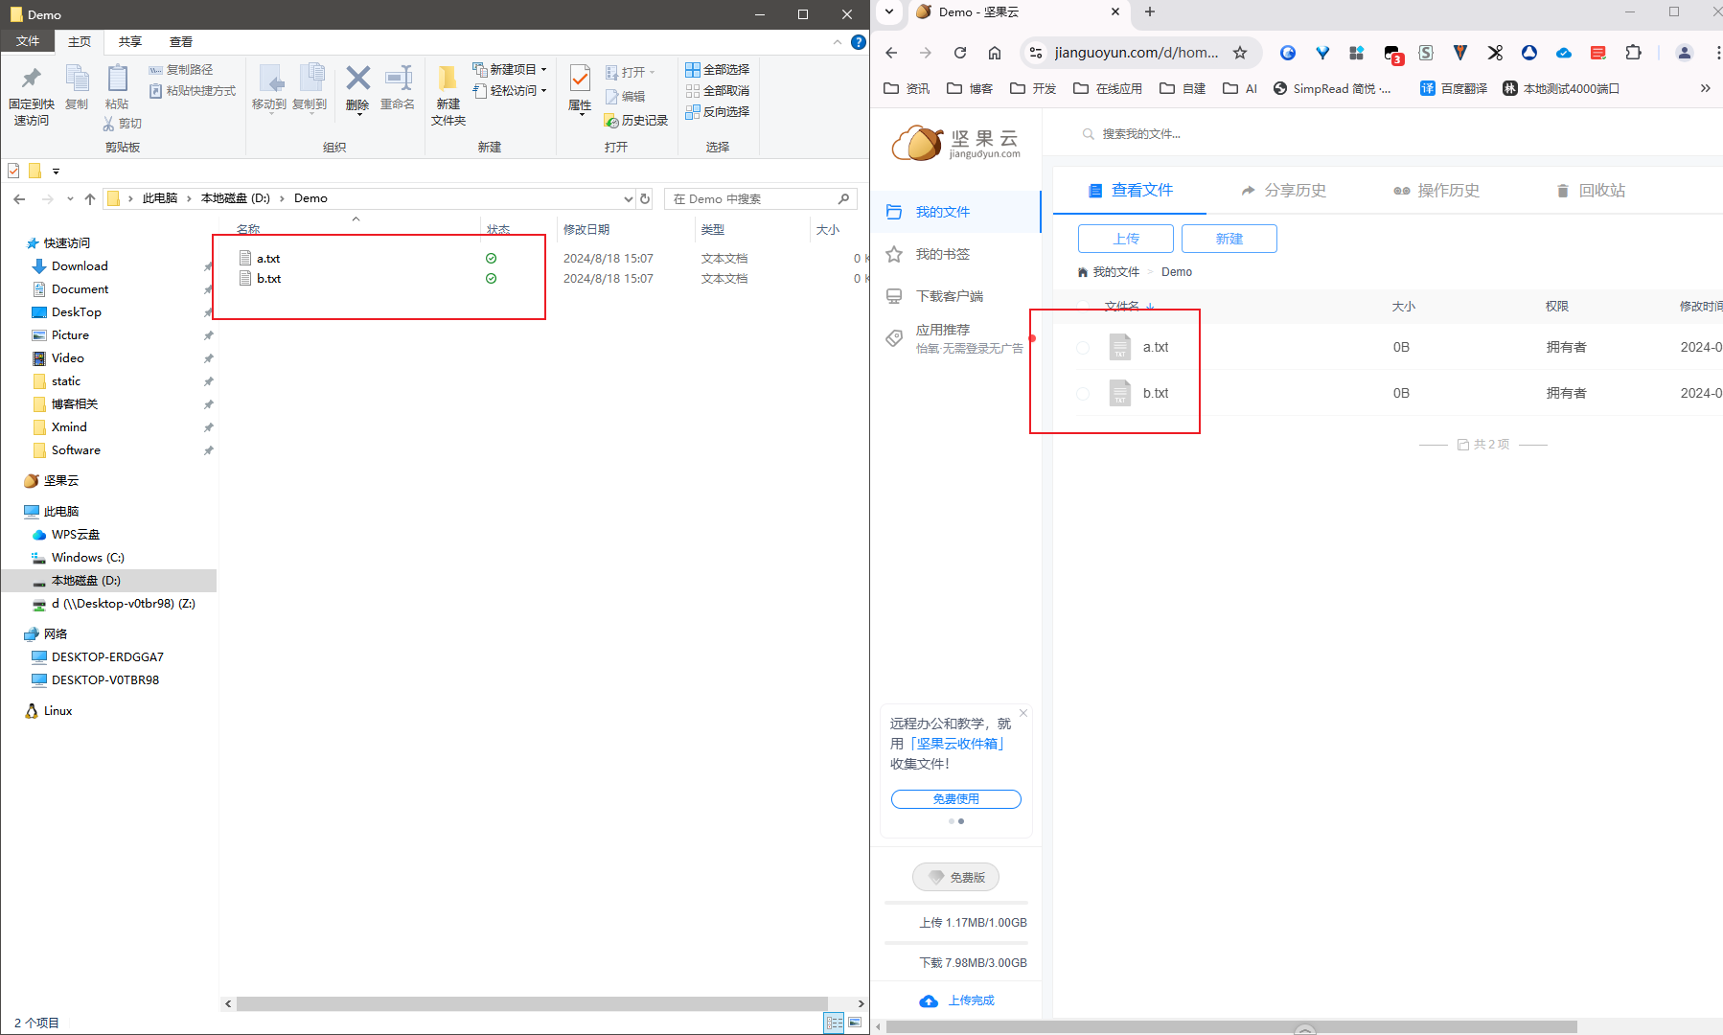Switch to large icons view in status bar
This screenshot has width=1723, height=1035.
tap(855, 1023)
